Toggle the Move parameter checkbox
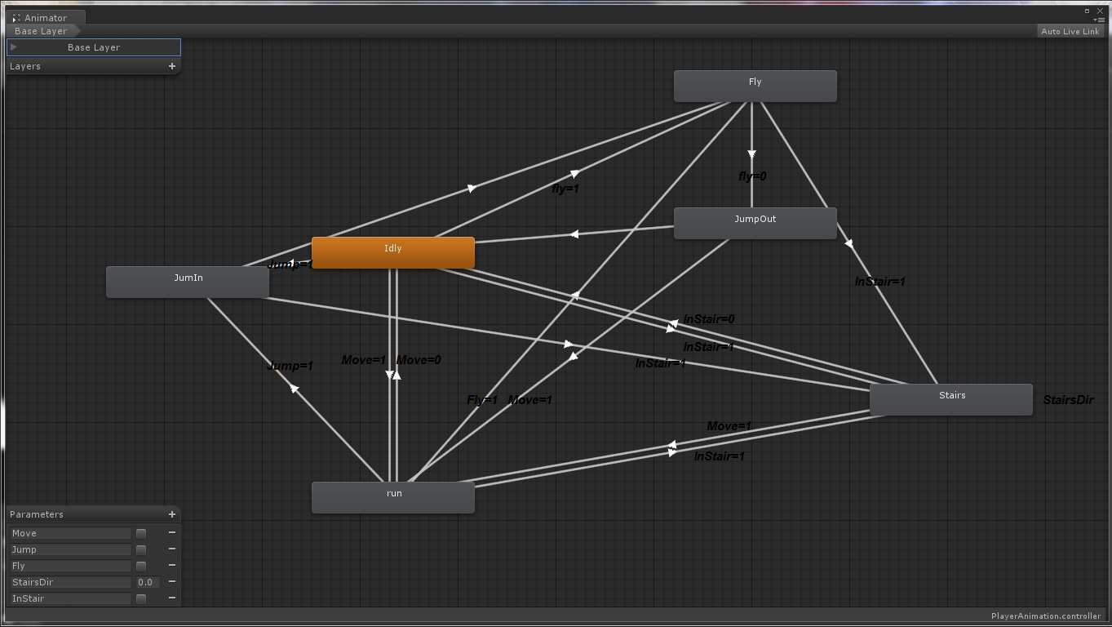 coord(141,533)
